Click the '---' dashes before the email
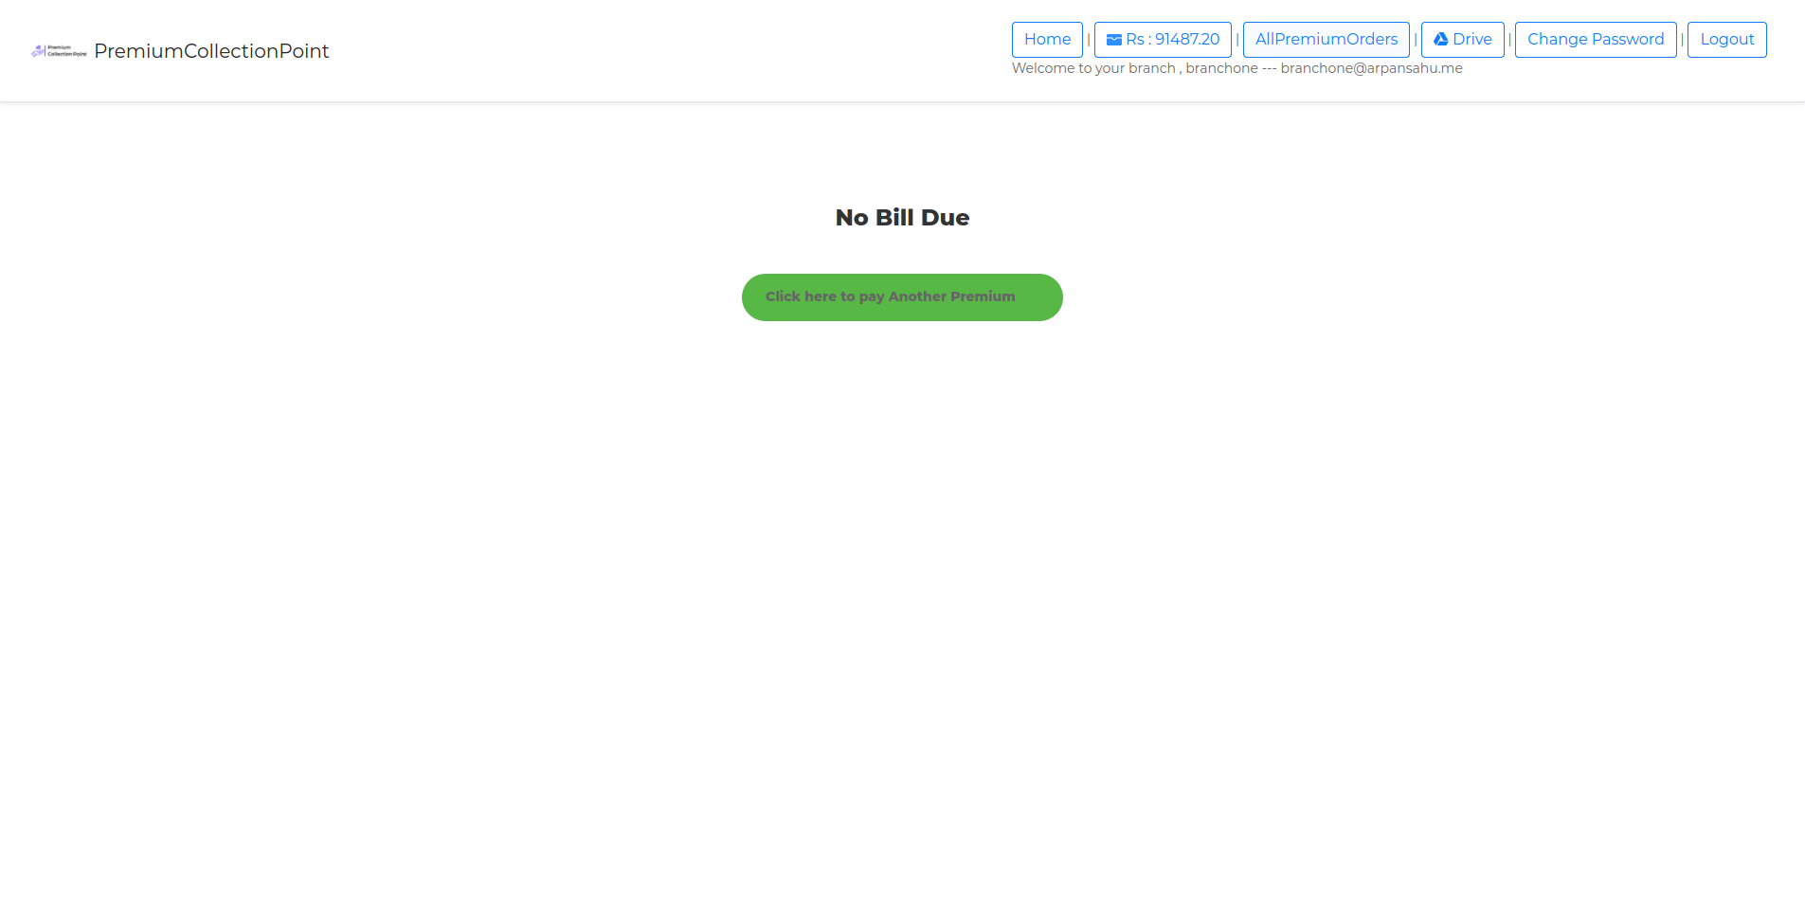Viewport: 1805px width, 898px height. pyautogui.click(x=1270, y=68)
